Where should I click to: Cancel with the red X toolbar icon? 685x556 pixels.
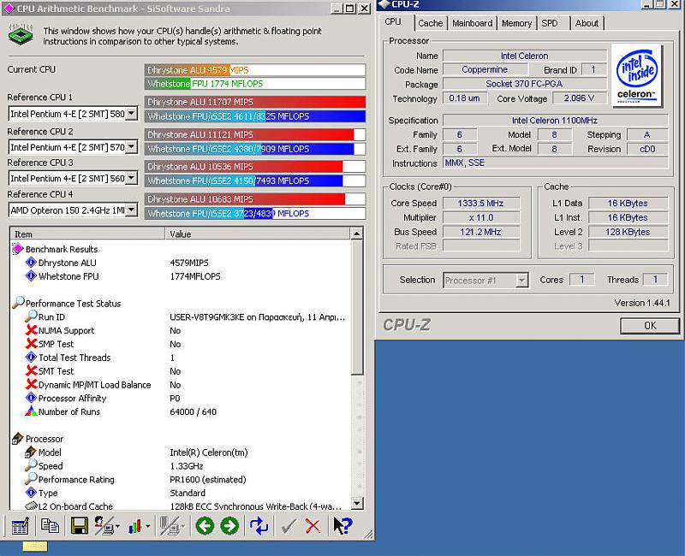pos(313,526)
